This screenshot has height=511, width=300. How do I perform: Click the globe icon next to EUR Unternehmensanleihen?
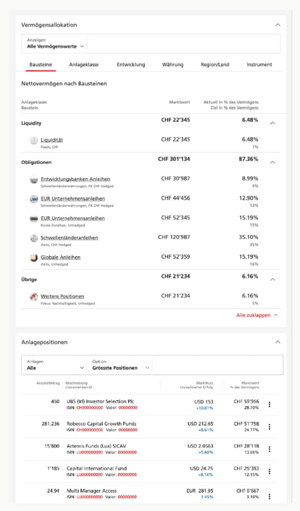33,199
